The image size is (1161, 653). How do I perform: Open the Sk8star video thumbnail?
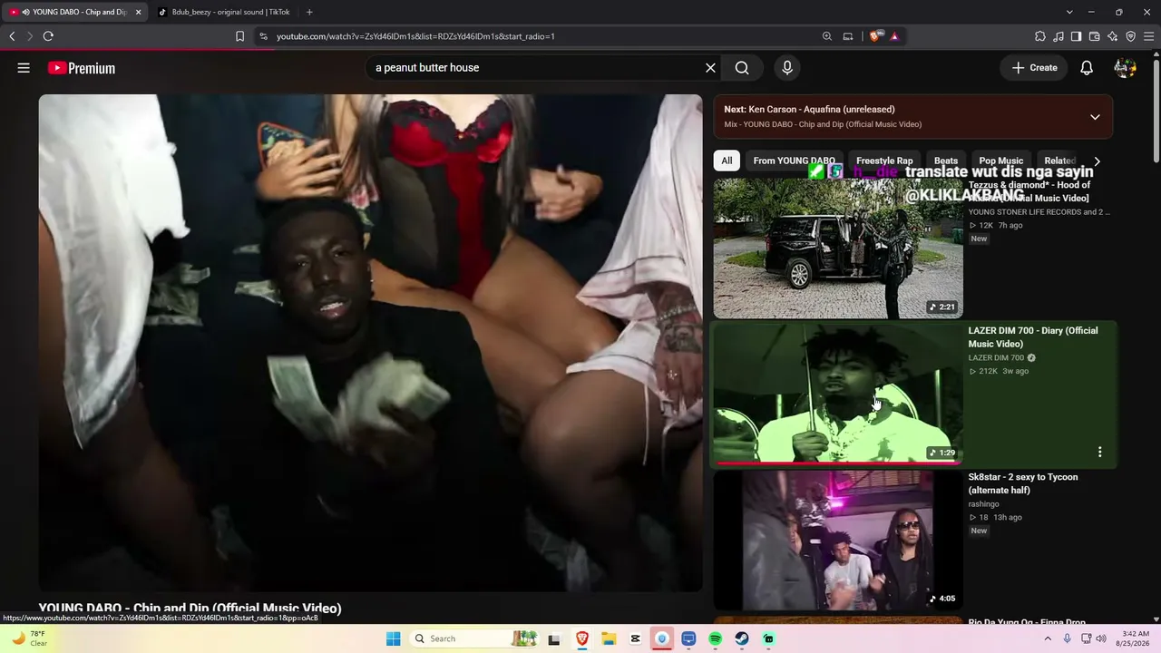(838, 540)
